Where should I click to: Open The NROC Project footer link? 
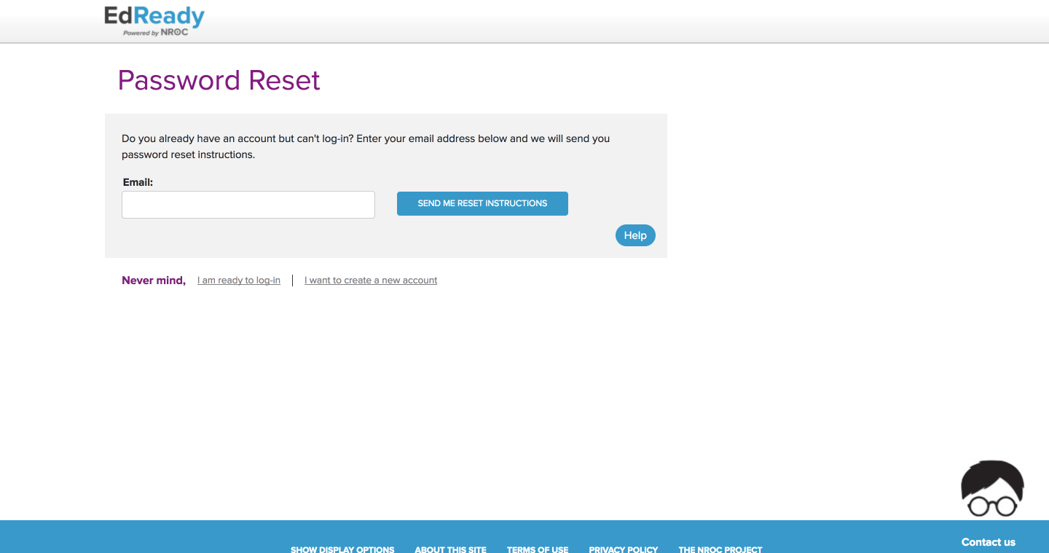coord(720,549)
